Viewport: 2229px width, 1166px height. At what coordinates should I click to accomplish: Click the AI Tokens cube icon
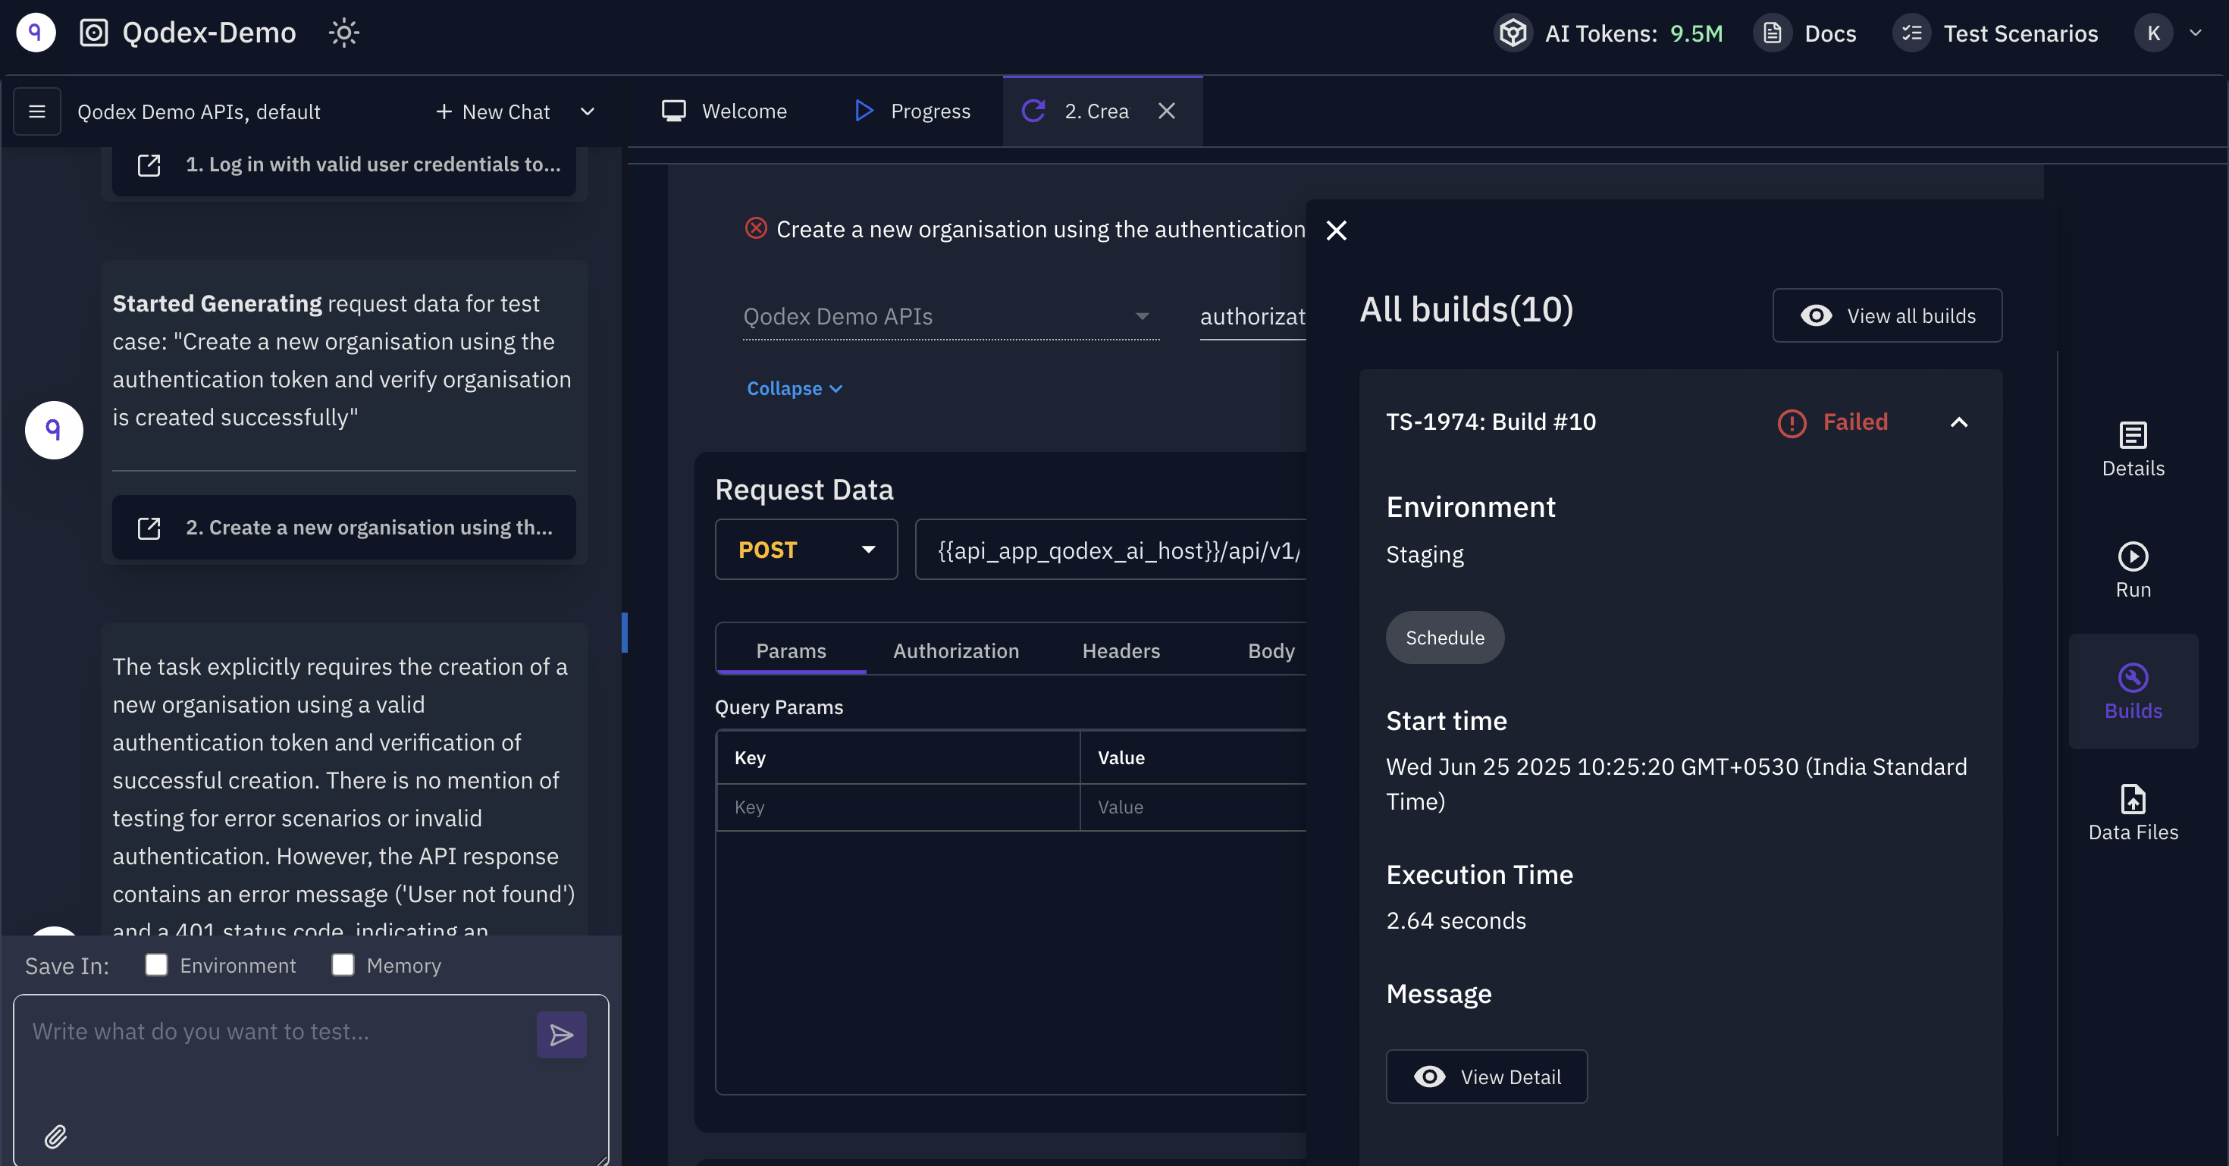point(1513,33)
